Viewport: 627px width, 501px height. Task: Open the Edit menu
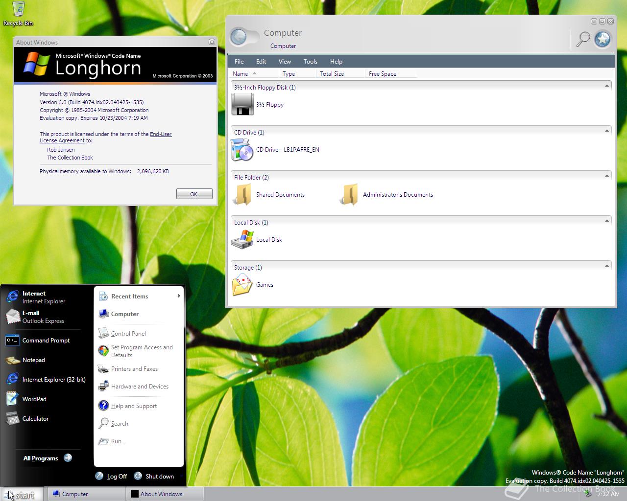tap(261, 61)
